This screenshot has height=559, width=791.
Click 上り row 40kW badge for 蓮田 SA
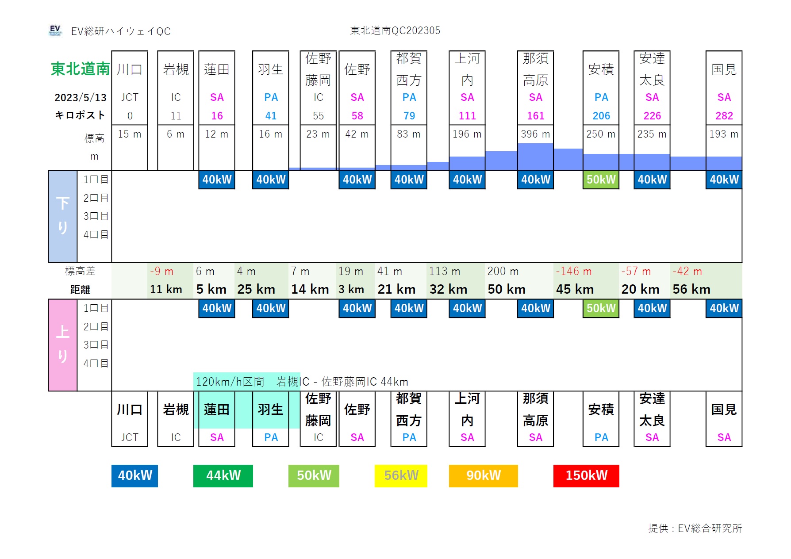coord(217,308)
